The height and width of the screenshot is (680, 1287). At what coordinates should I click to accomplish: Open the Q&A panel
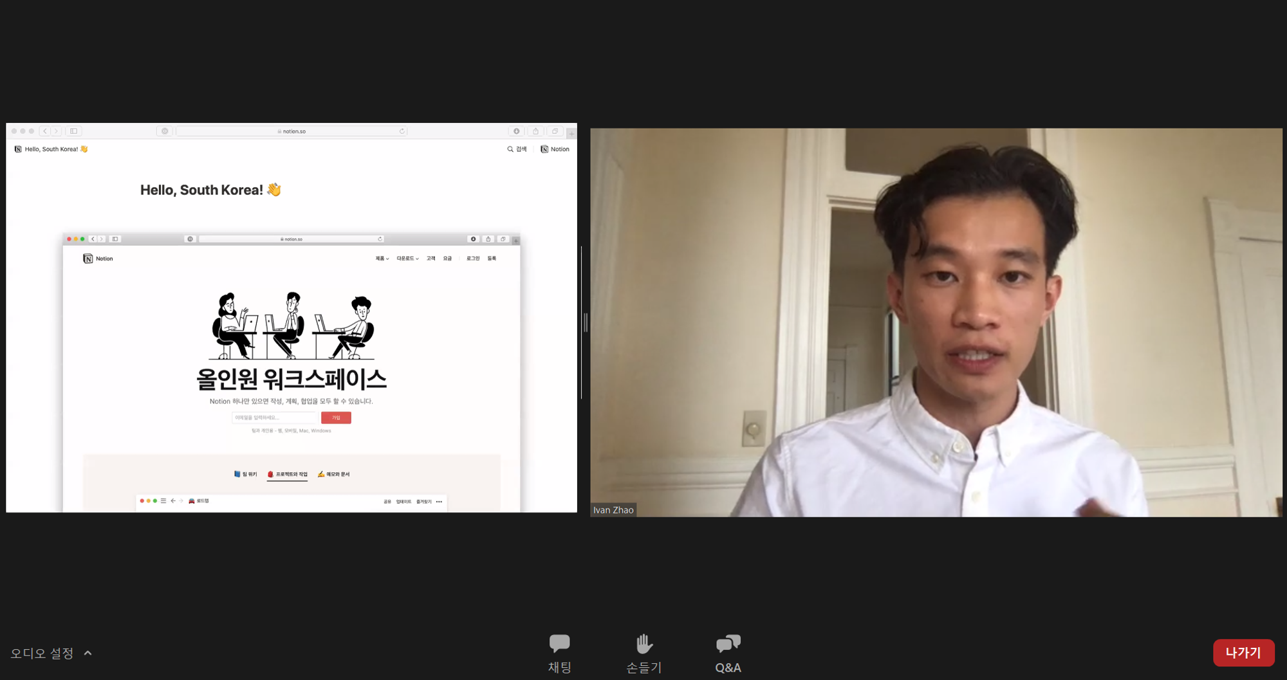[x=728, y=654]
